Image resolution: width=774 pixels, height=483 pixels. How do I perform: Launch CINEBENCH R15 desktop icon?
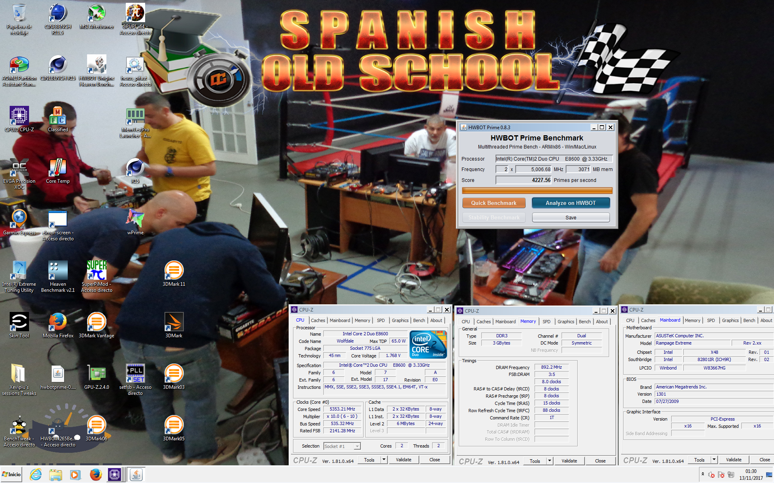point(58,68)
